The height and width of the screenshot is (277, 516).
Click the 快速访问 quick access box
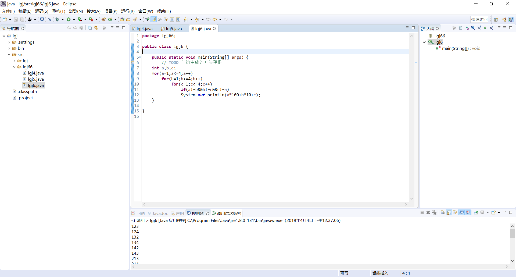coord(479,19)
